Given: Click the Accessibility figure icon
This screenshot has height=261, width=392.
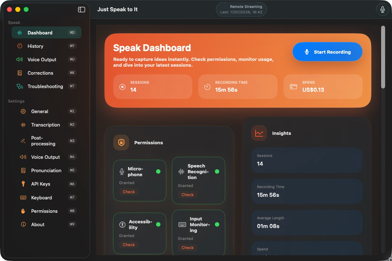Looking at the screenshot, I should 122,224.
